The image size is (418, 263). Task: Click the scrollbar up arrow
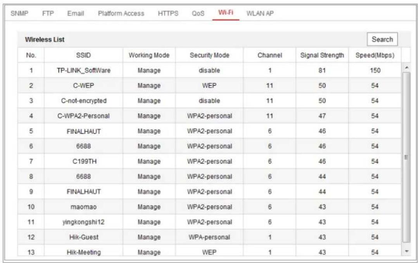[x=406, y=68]
